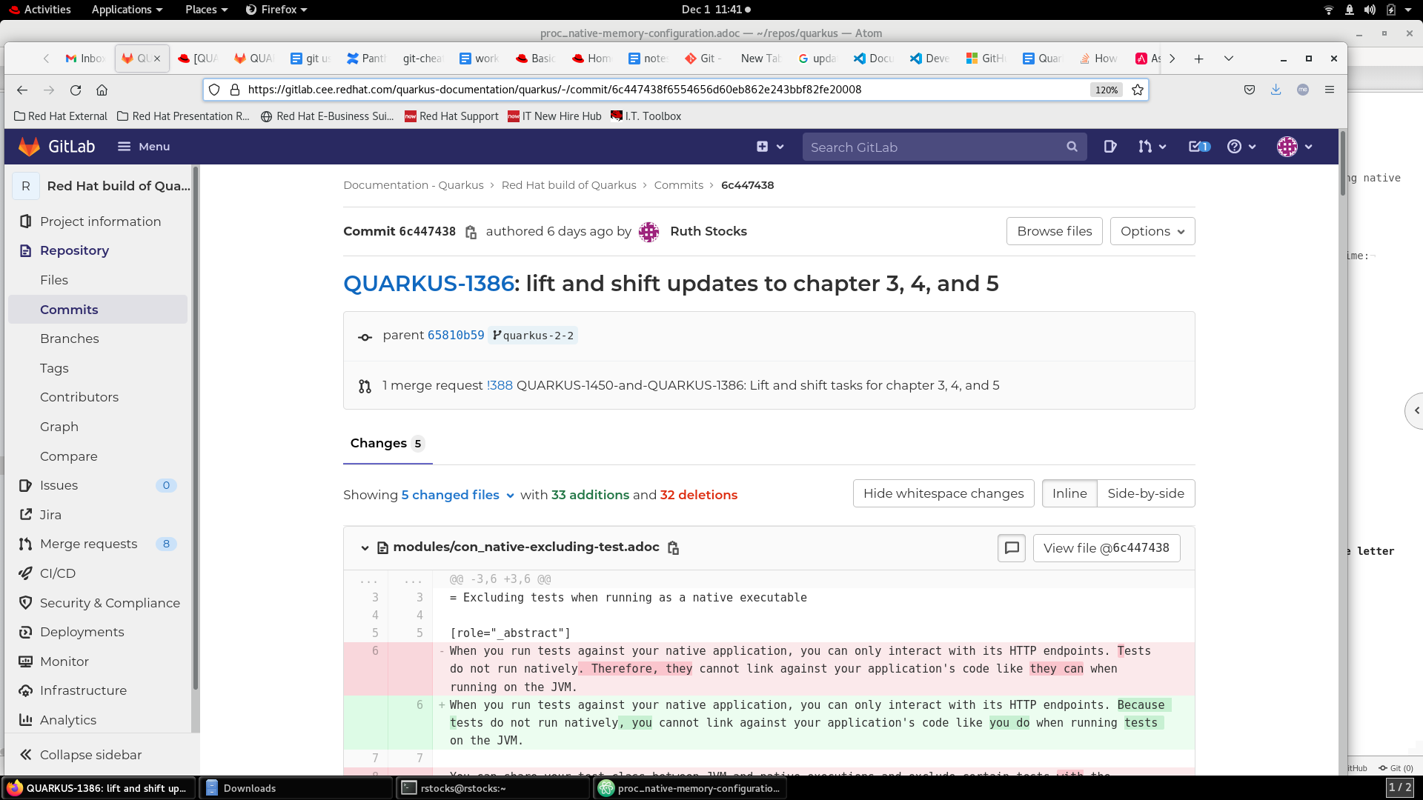Reload the page in Firefox
This screenshot has width=1423, height=800.
(76, 90)
